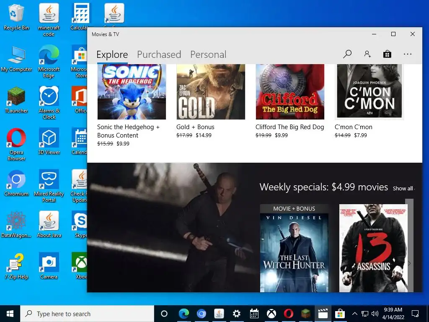Launch Camera from the desktop
The height and width of the screenshot is (322, 429).
coord(49,266)
